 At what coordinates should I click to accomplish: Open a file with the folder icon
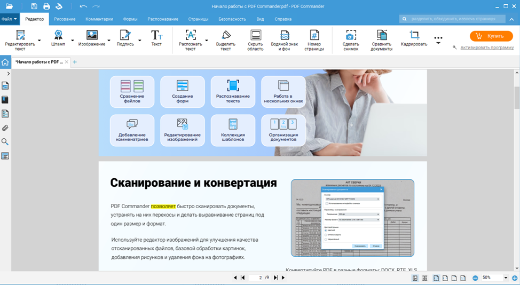[x=9, y=6]
